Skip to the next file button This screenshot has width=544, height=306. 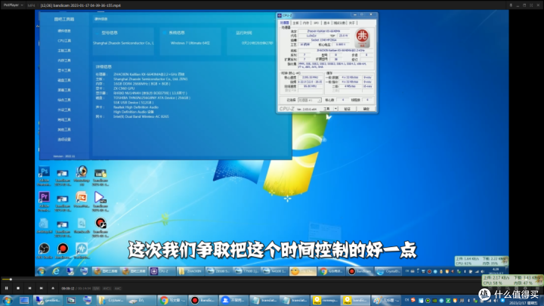(41, 288)
